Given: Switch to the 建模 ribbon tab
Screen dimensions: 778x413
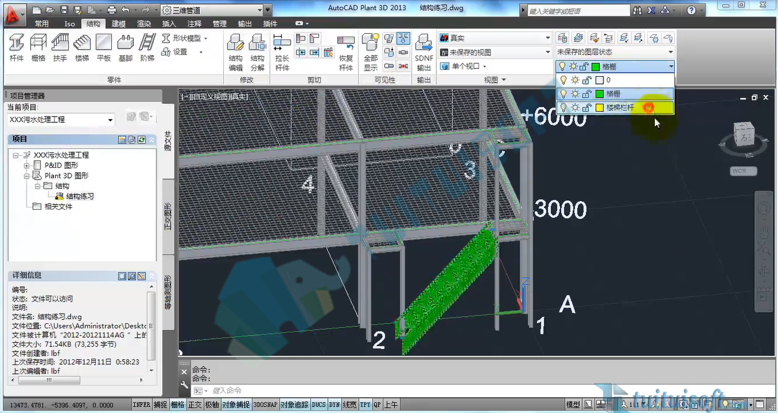Looking at the screenshot, I should pos(118,24).
